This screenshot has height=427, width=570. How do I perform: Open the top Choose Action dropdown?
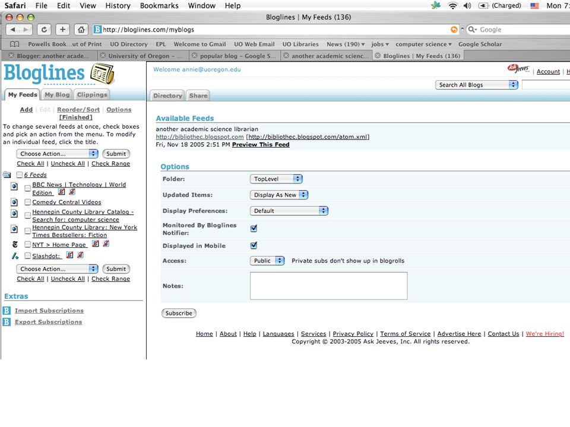coord(57,154)
